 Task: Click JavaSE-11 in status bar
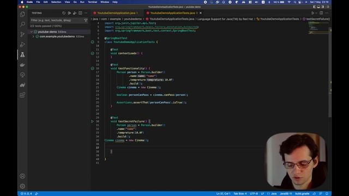click(x=286, y=194)
